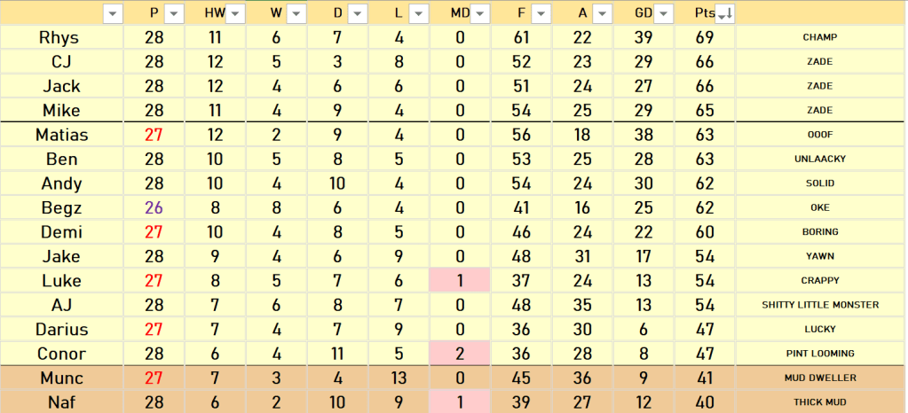Viewport: 908px width, 413px height.
Task: Select the Munc name cell
Action: pyautogui.click(x=61, y=378)
